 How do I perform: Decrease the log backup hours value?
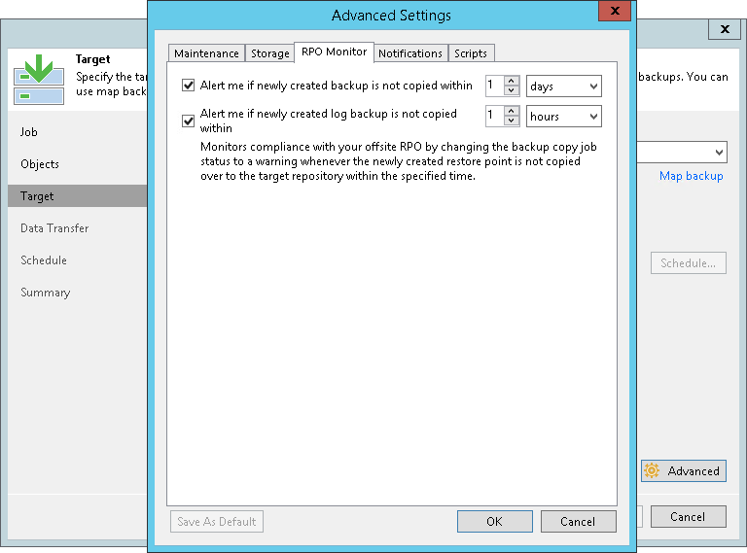pyautogui.click(x=512, y=121)
